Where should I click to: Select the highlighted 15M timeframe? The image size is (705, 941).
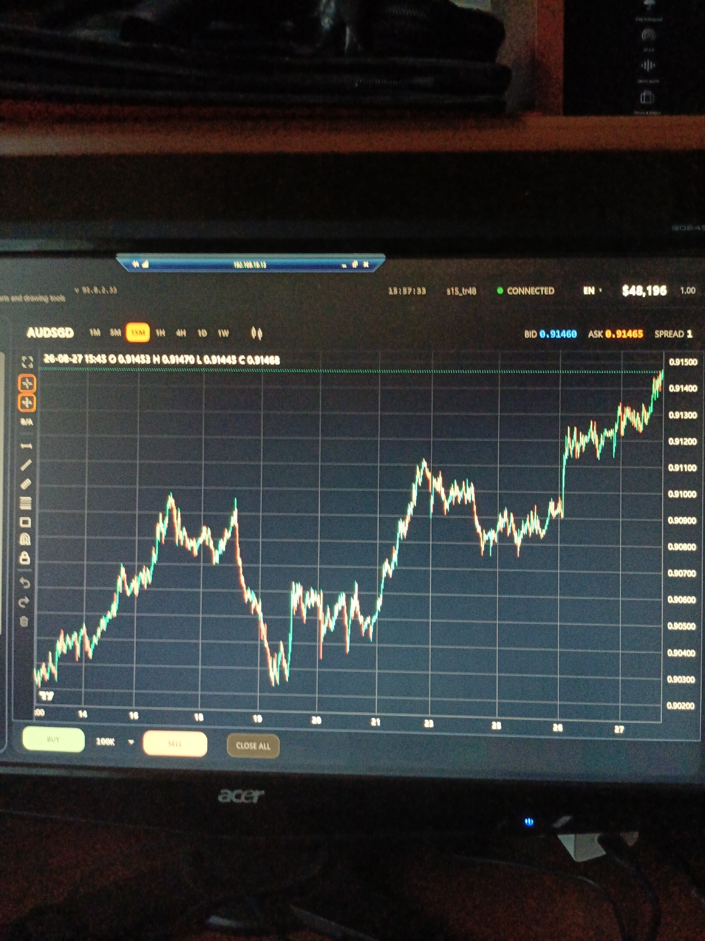138,333
